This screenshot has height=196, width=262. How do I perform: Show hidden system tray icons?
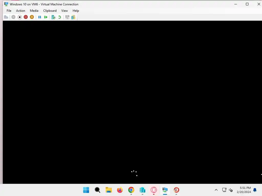click(x=216, y=190)
